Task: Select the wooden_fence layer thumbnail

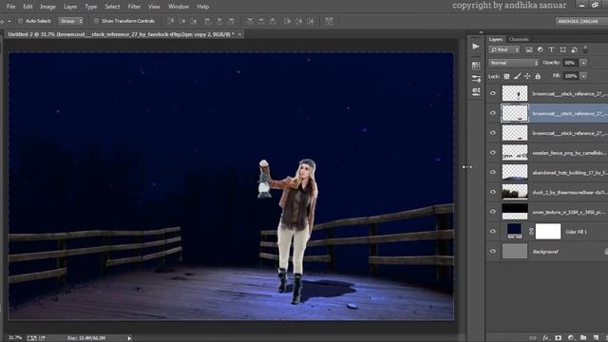Action: pos(515,153)
